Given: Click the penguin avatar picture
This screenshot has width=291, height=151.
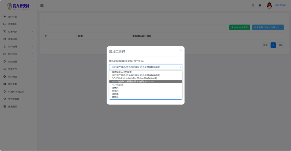Looking at the screenshot, I should pyautogui.click(x=269, y=5).
